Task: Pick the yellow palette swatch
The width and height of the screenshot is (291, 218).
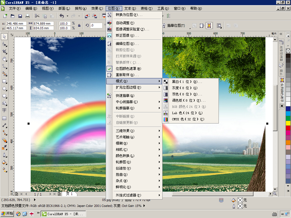Action: tap(288, 123)
